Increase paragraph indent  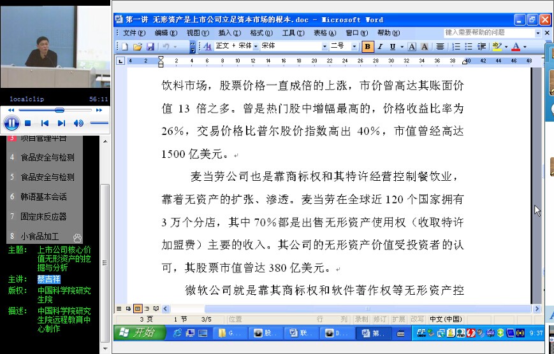[x=481, y=46]
